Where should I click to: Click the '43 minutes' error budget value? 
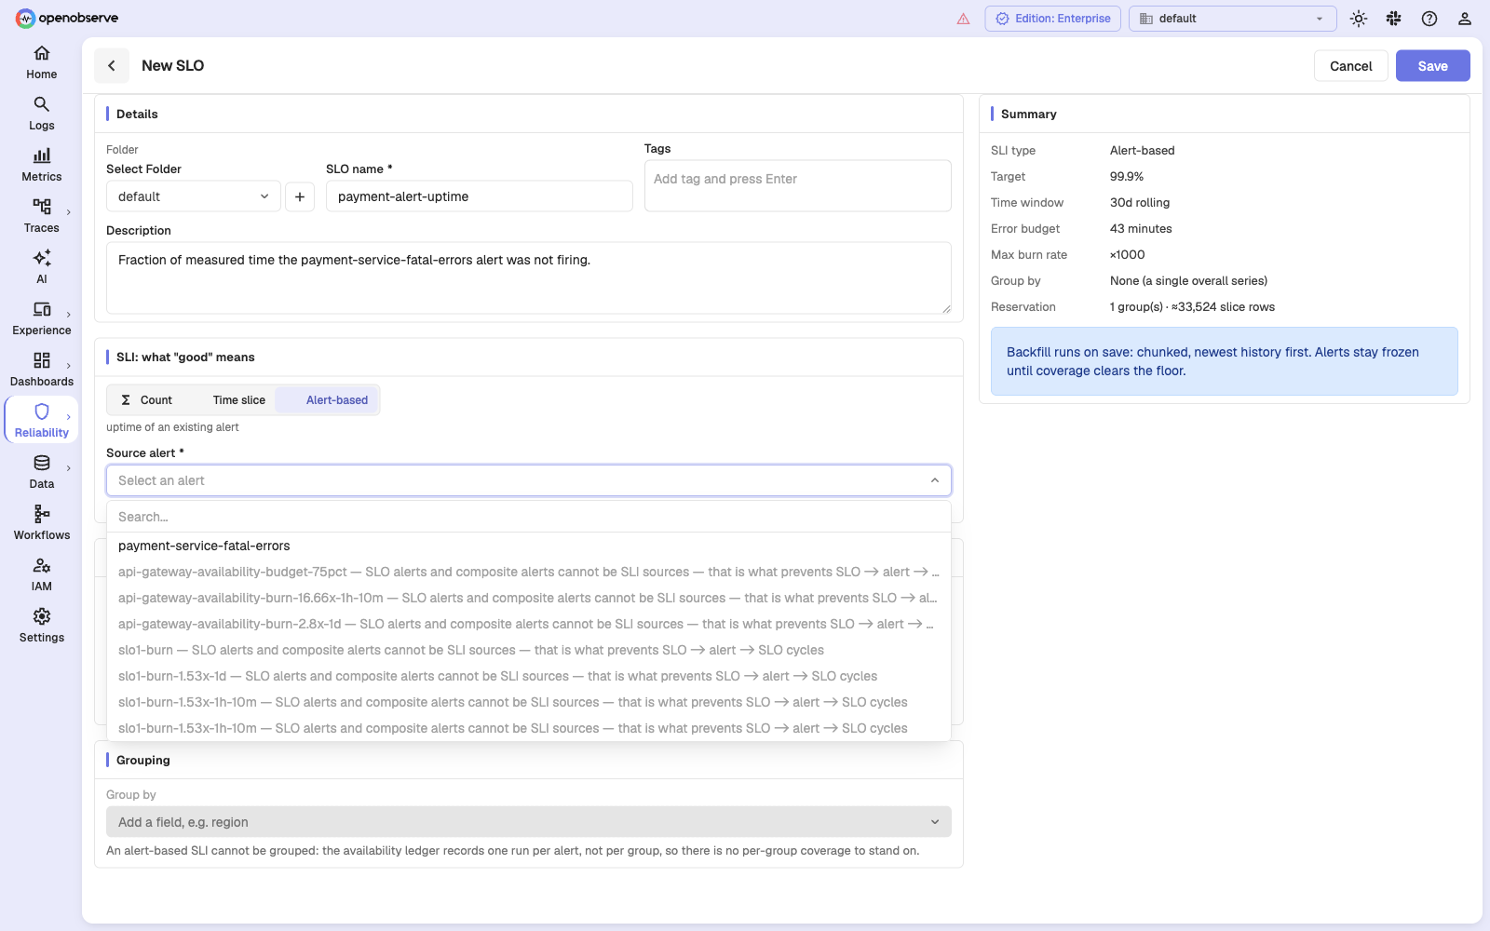[1141, 228]
